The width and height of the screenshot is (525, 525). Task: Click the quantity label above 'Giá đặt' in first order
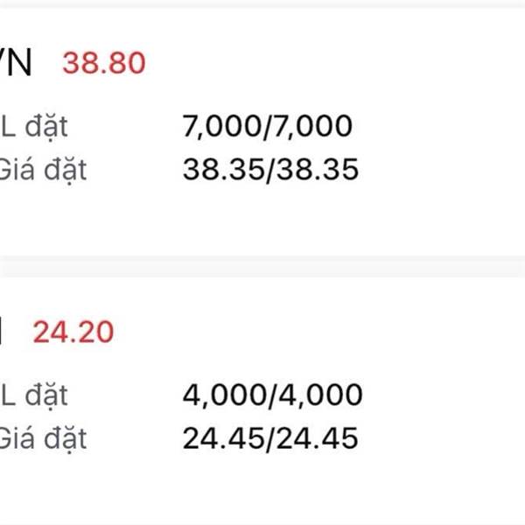point(34,127)
